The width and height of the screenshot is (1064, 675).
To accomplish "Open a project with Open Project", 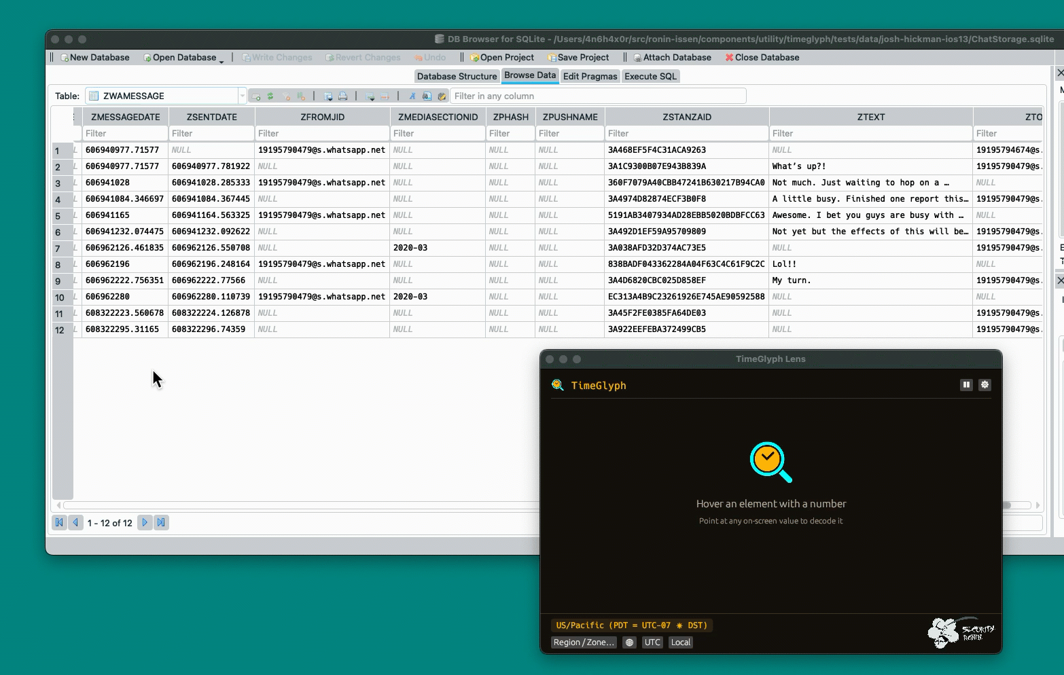I will coord(502,58).
